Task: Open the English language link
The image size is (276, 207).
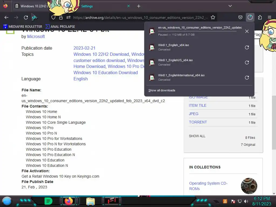Action: click(x=80, y=79)
